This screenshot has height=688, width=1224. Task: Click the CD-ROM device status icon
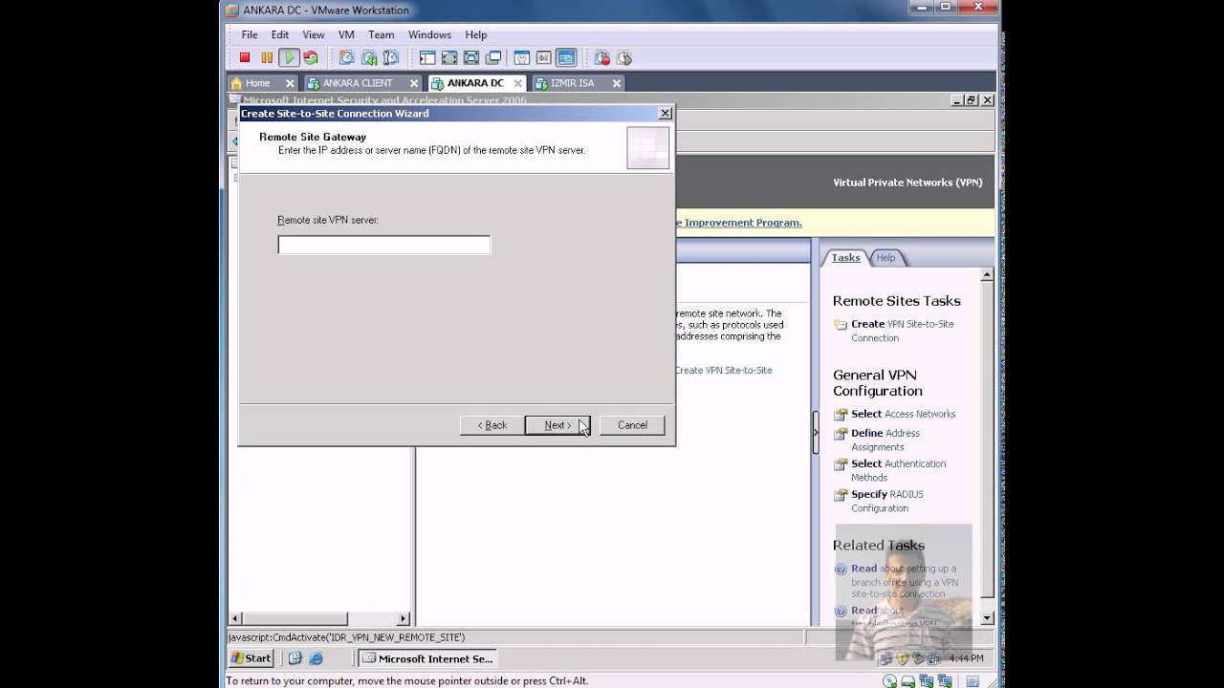tap(889, 680)
